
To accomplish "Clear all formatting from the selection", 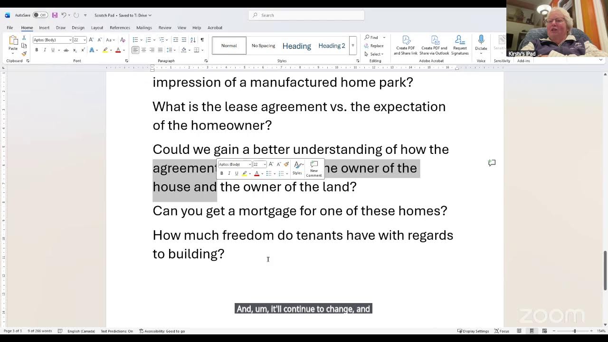I will pos(123,40).
